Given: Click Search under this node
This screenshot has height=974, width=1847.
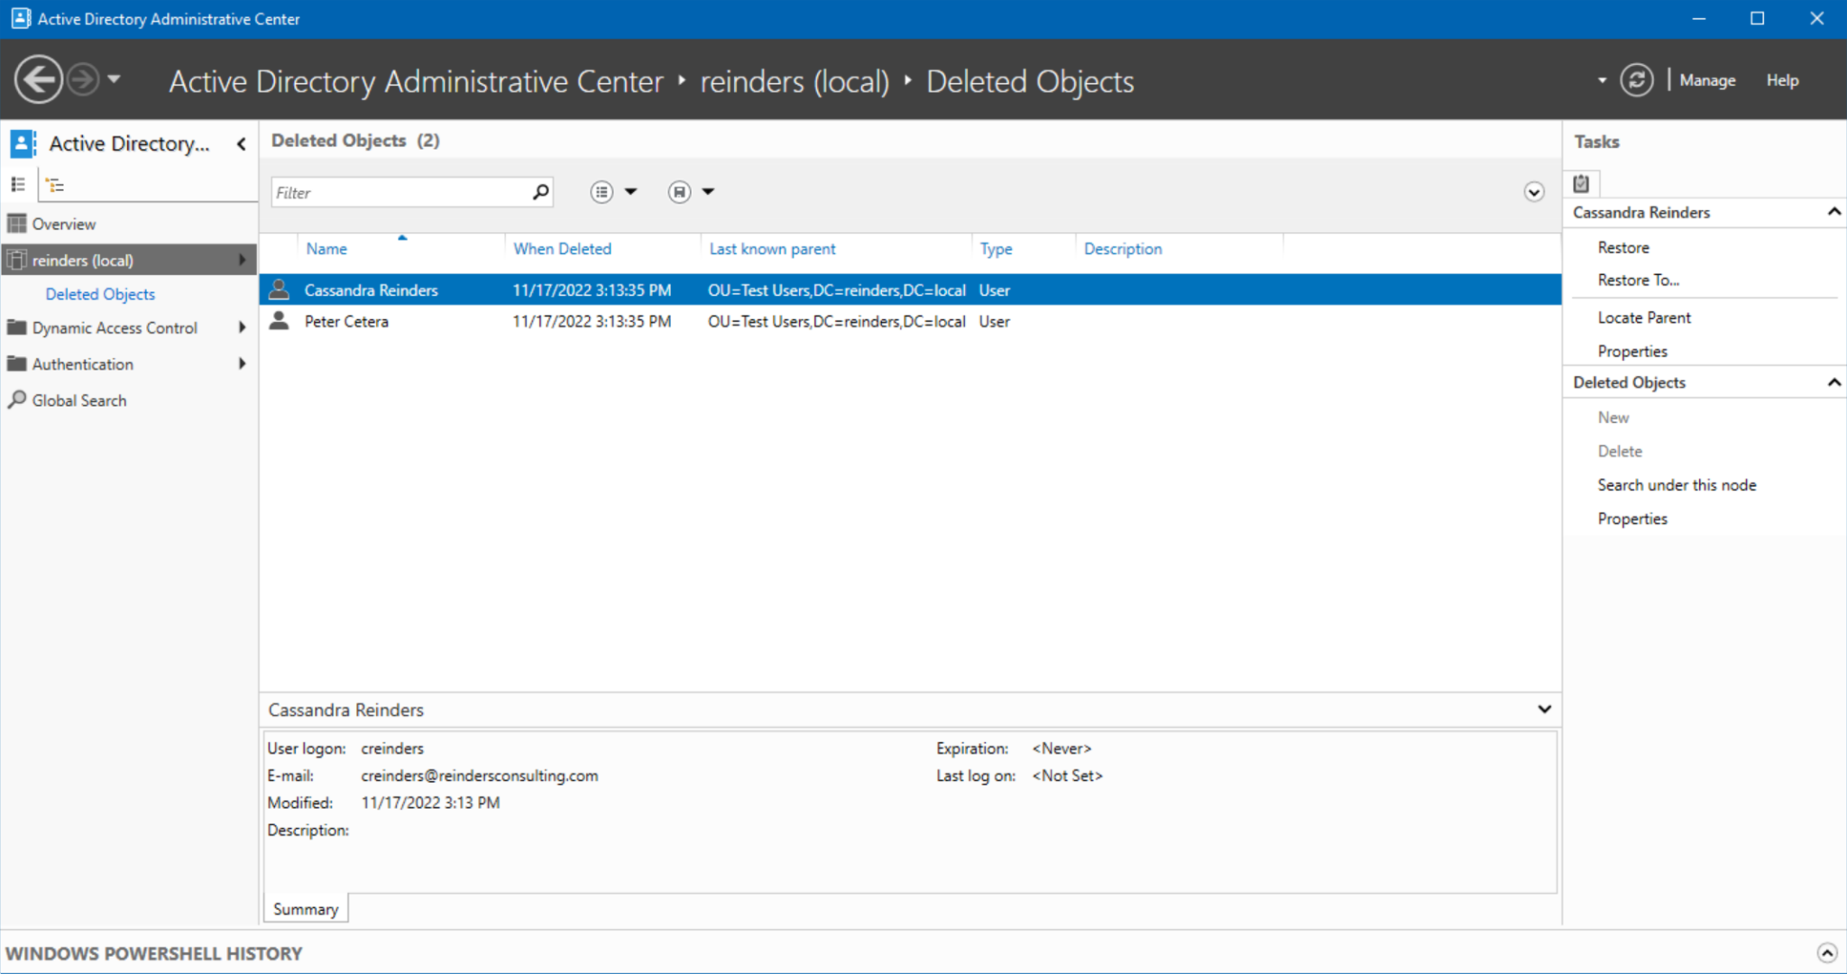Looking at the screenshot, I should (x=1677, y=484).
